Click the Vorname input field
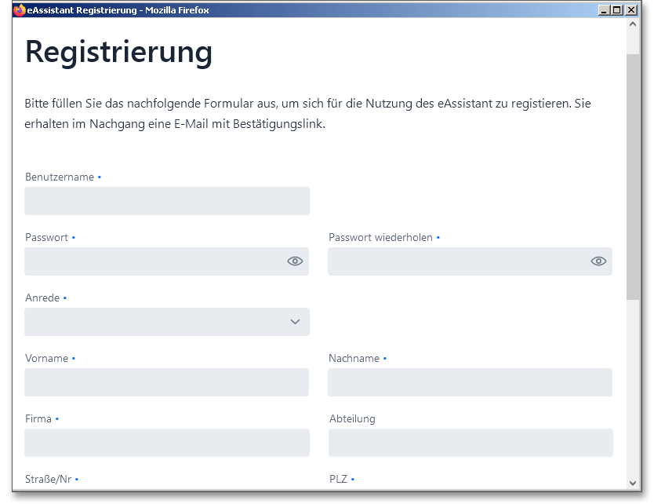654x504 pixels. coord(167,382)
